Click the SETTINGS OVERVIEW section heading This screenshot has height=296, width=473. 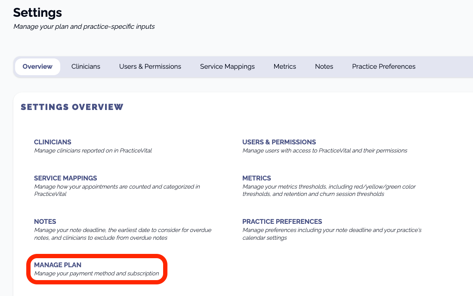click(72, 107)
